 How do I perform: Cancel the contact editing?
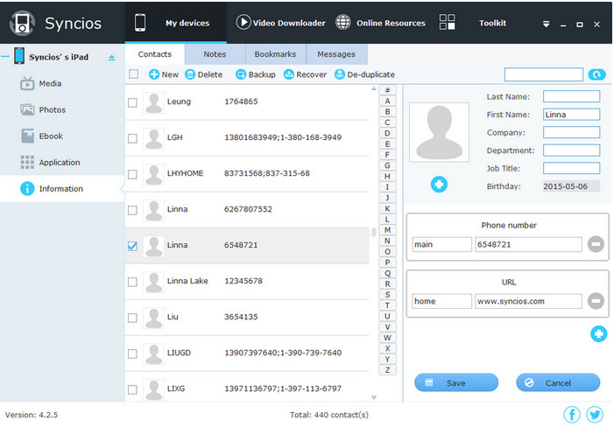tap(558, 382)
